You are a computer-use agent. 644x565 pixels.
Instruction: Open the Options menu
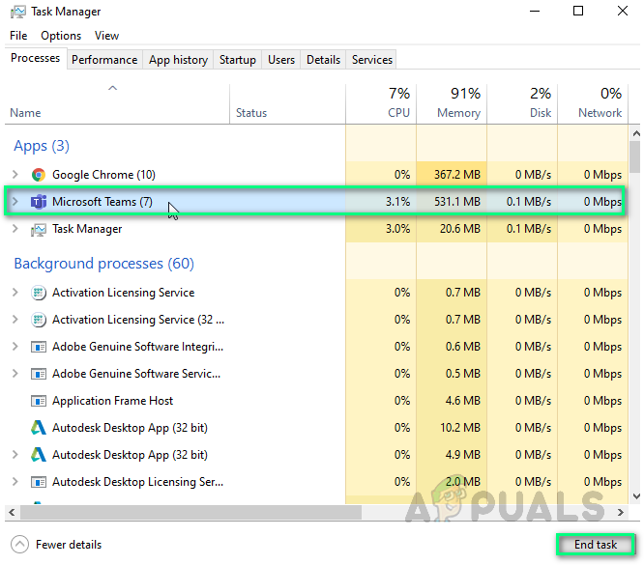[x=61, y=36]
